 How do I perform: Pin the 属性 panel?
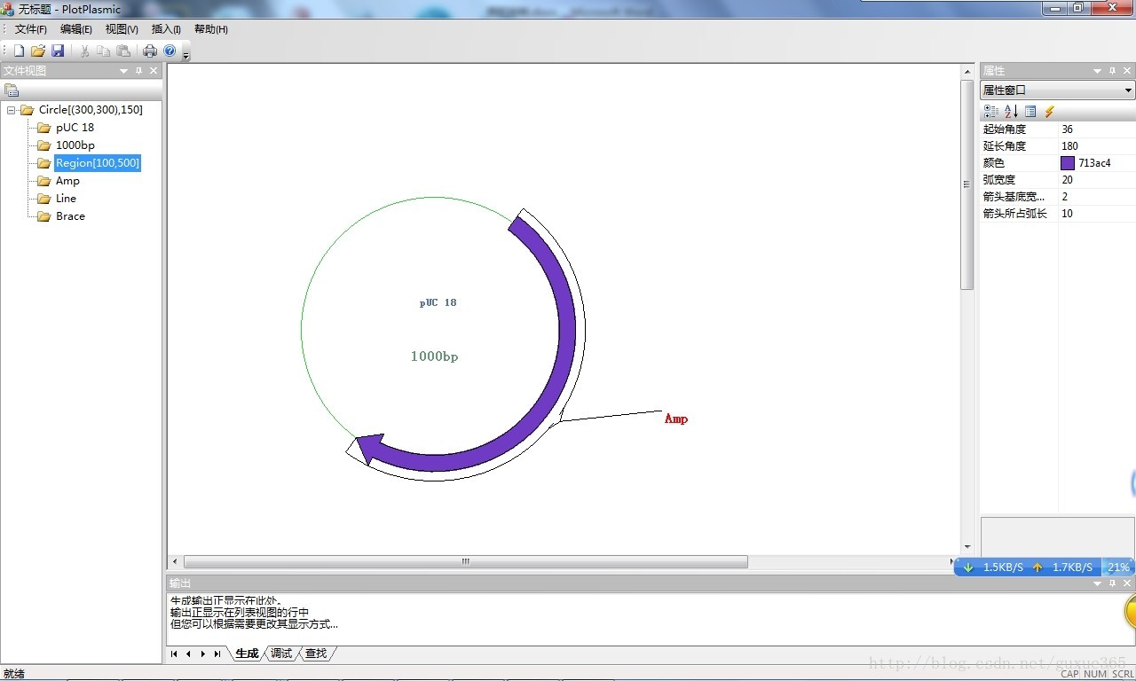tap(1112, 71)
